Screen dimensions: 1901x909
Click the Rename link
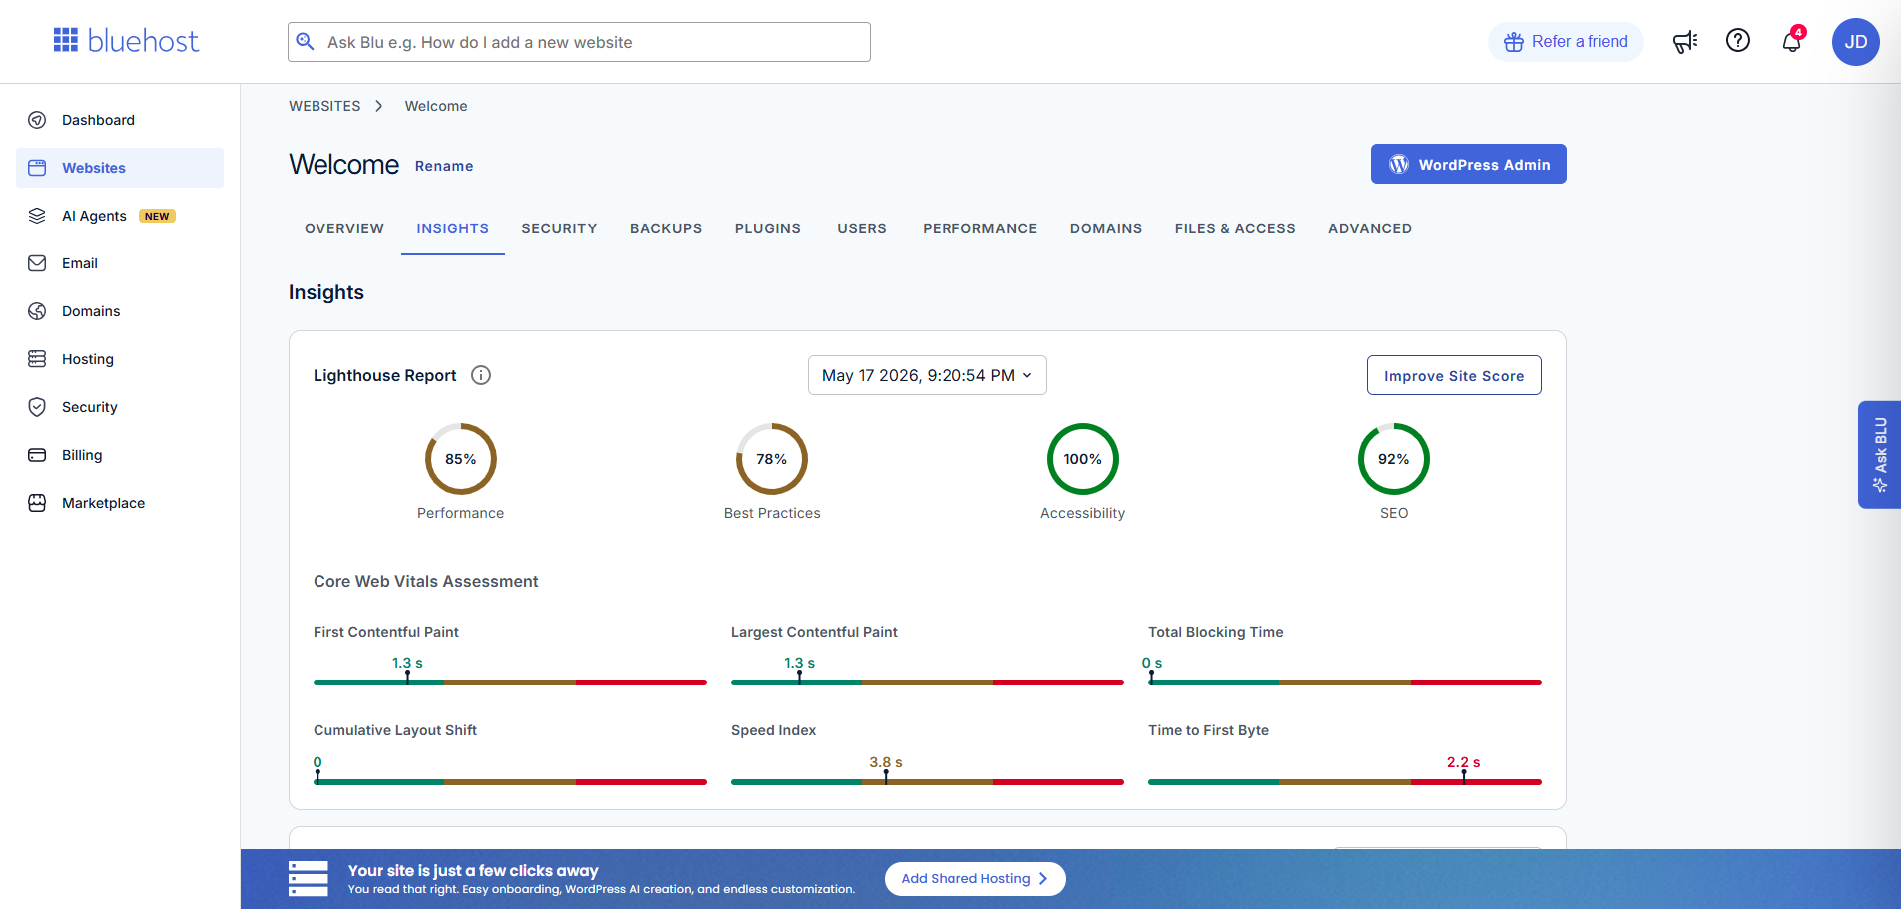(444, 166)
